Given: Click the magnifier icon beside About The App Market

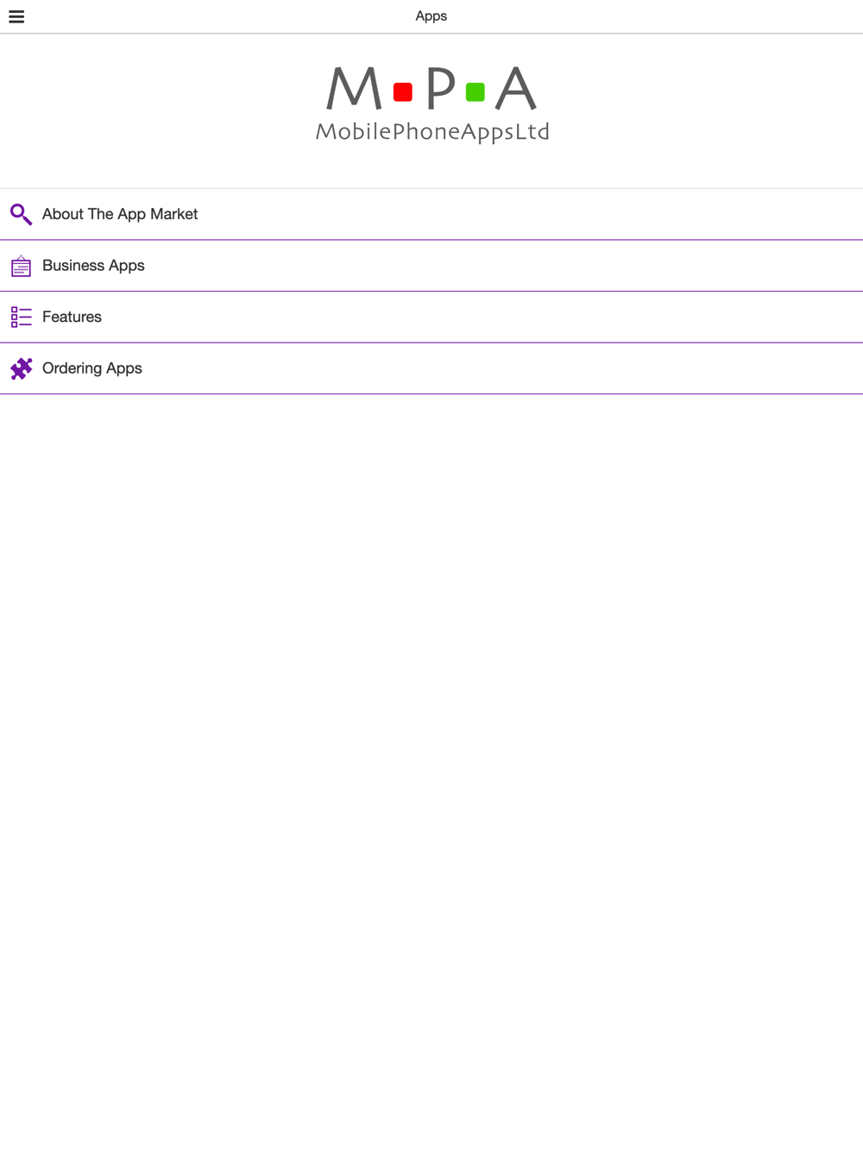Looking at the screenshot, I should coord(21,214).
